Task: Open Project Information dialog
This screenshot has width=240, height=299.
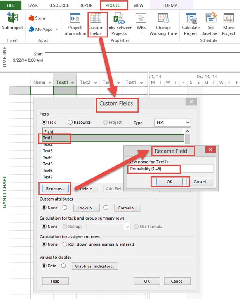Action: click(75, 25)
